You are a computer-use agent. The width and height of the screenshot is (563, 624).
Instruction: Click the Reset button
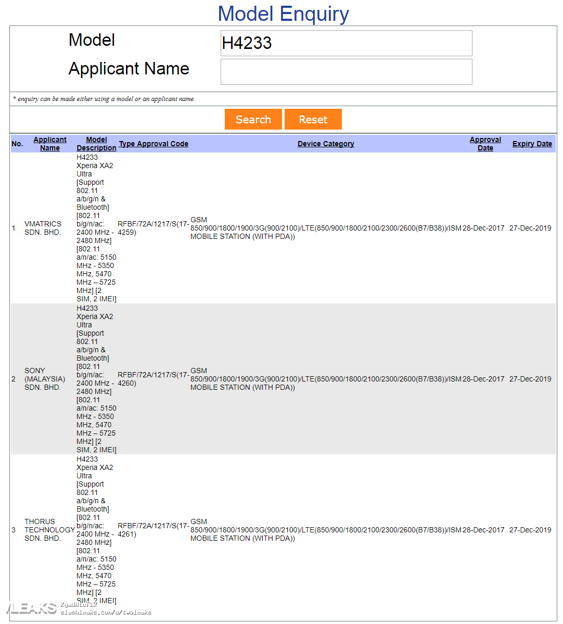point(313,119)
